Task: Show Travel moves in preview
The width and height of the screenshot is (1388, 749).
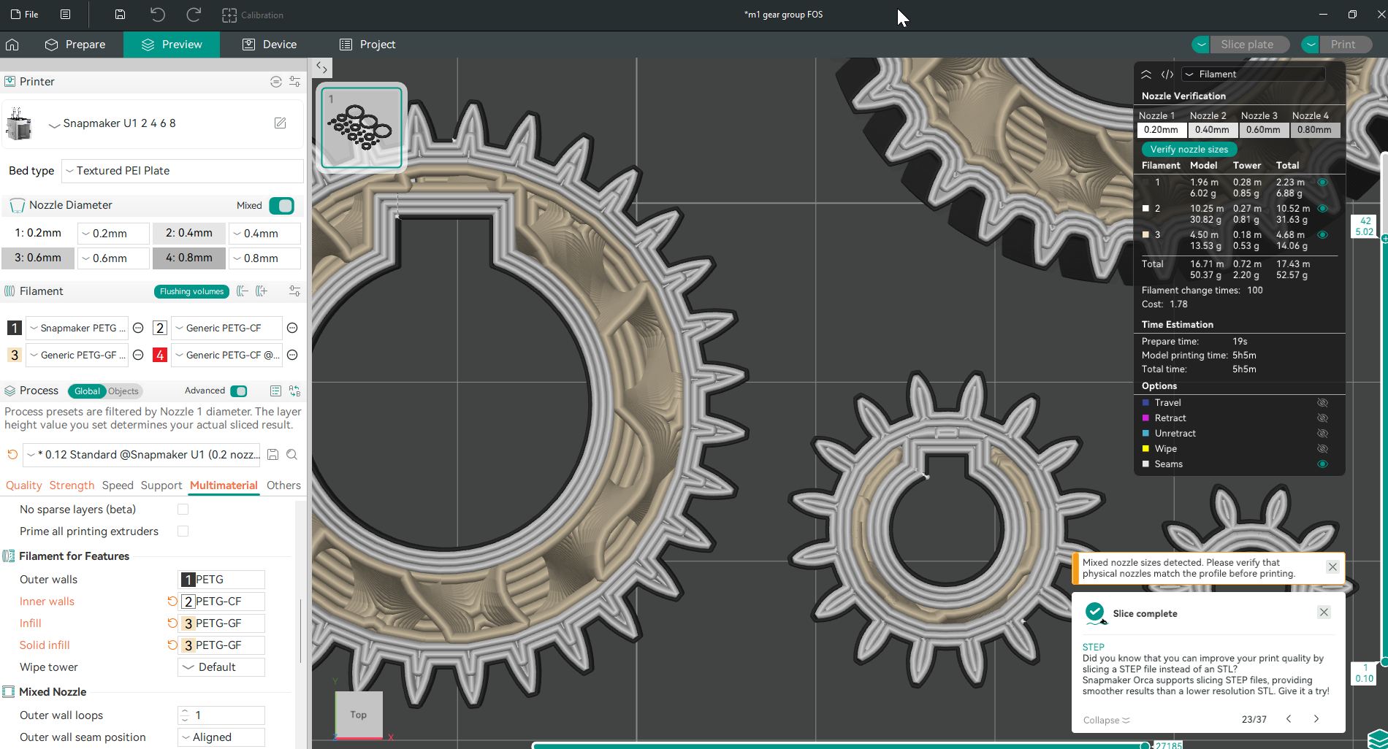Action: point(1322,403)
